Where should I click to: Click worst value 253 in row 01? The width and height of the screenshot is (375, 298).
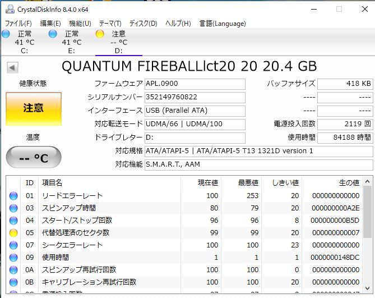click(253, 196)
